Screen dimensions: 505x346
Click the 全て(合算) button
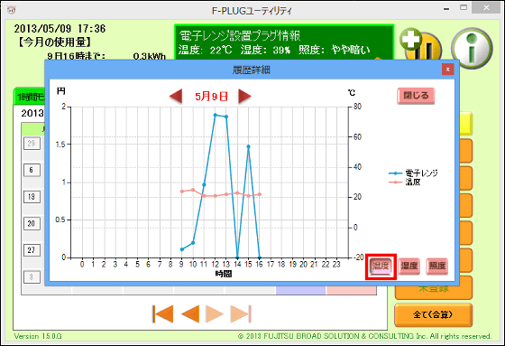point(433,315)
